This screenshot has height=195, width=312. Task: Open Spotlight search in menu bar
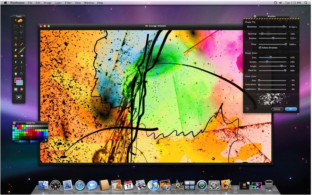pos(306,3)
